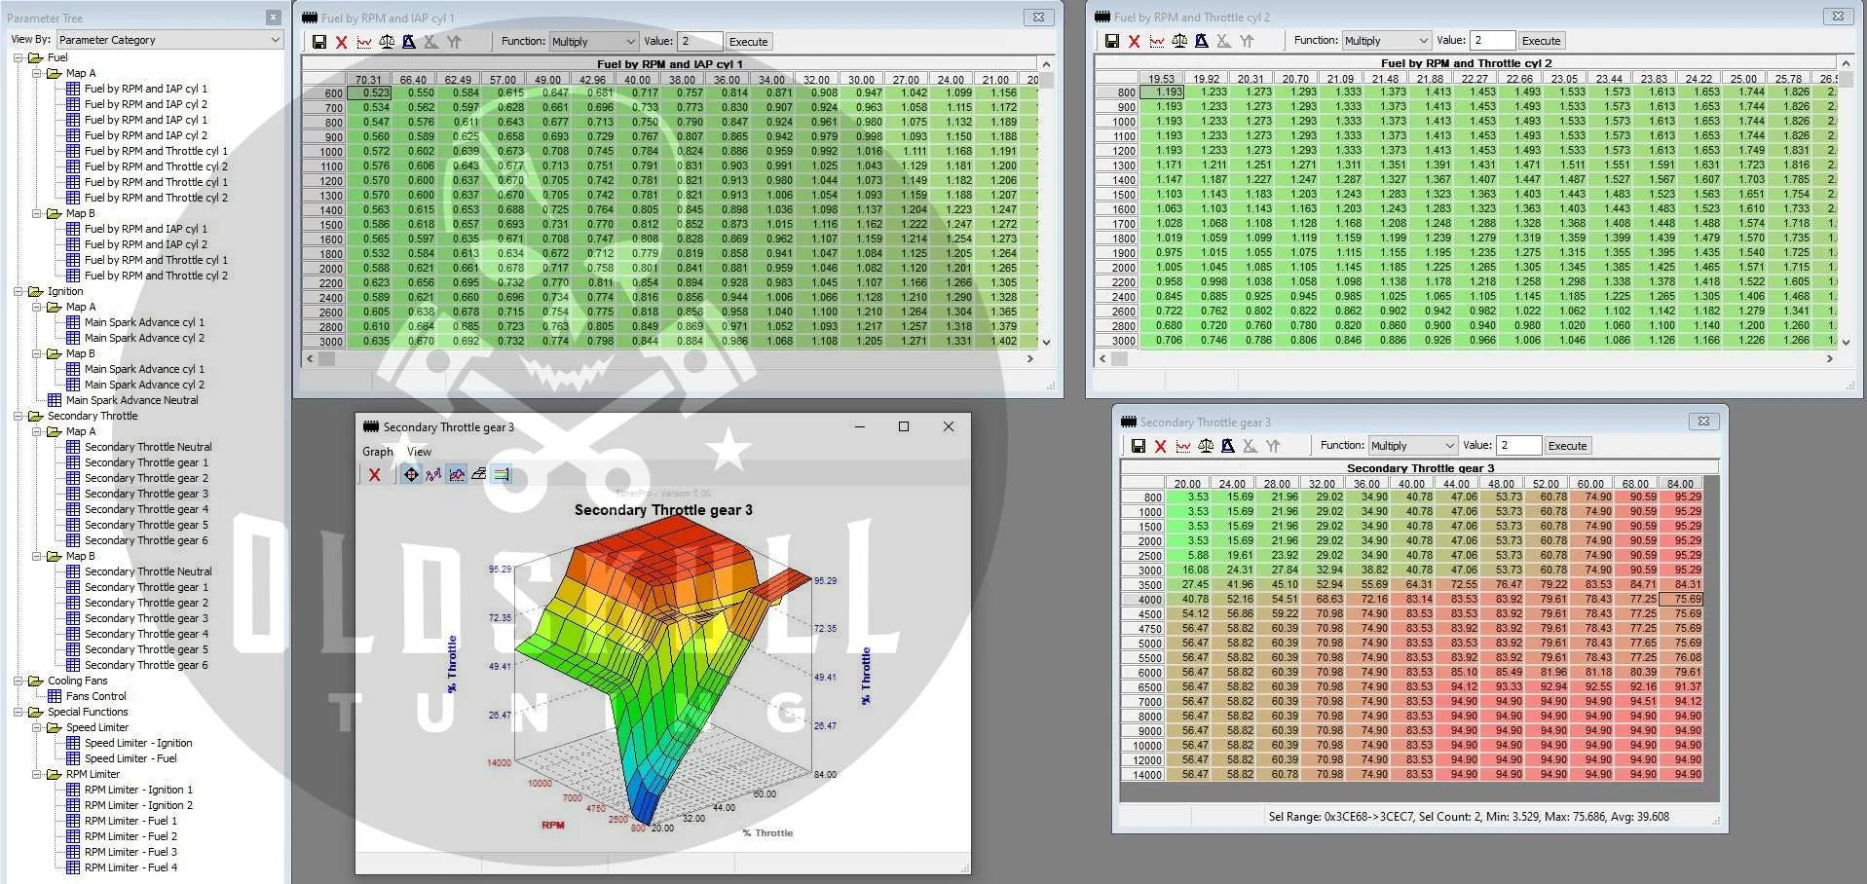Image resolution: width=1867 pixels, height=884 pixels.
Task: Open the Graph menu in the 3D chart window
Action: 378,452
